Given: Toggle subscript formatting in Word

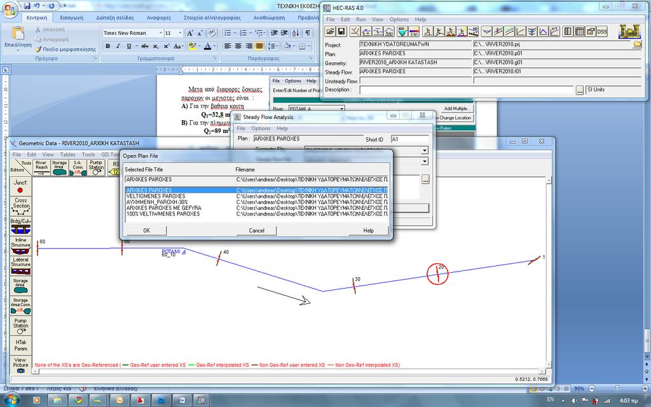Looking at the screenshot, I should (156, 46).
